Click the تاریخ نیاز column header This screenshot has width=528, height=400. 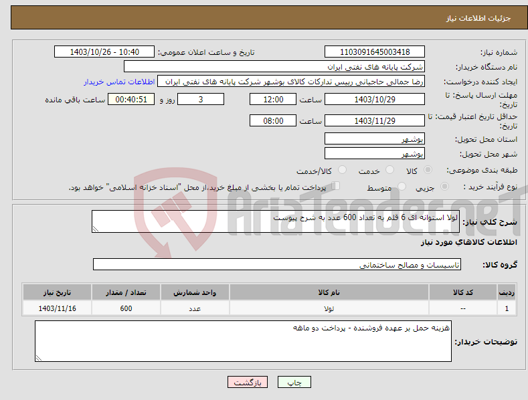(58, 292)
